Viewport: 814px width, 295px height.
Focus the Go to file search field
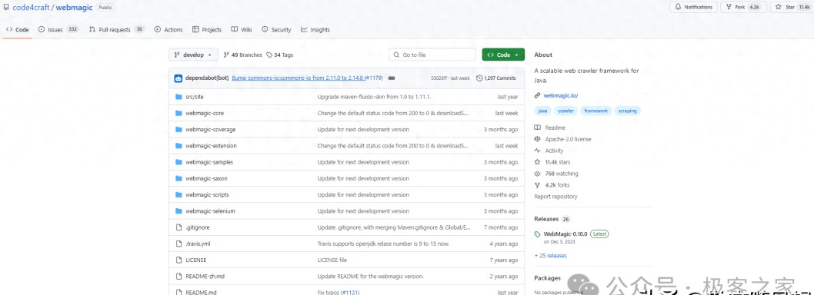pos(432,55)
